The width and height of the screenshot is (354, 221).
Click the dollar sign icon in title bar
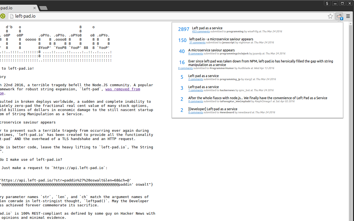327,3
